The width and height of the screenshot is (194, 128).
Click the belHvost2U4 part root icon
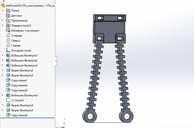coord(3,6)
